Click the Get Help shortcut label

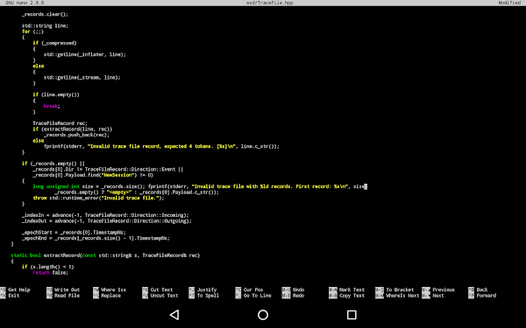click(x=19, y=290)
